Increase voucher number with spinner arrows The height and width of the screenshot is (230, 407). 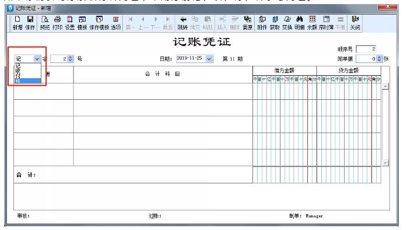click(x=71, y=59)
